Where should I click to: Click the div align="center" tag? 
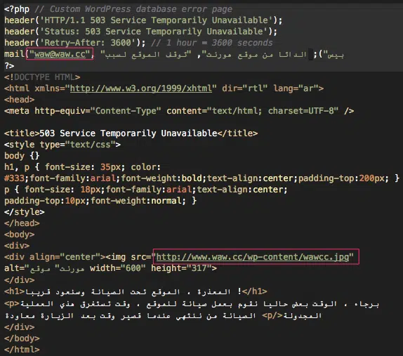55,257
